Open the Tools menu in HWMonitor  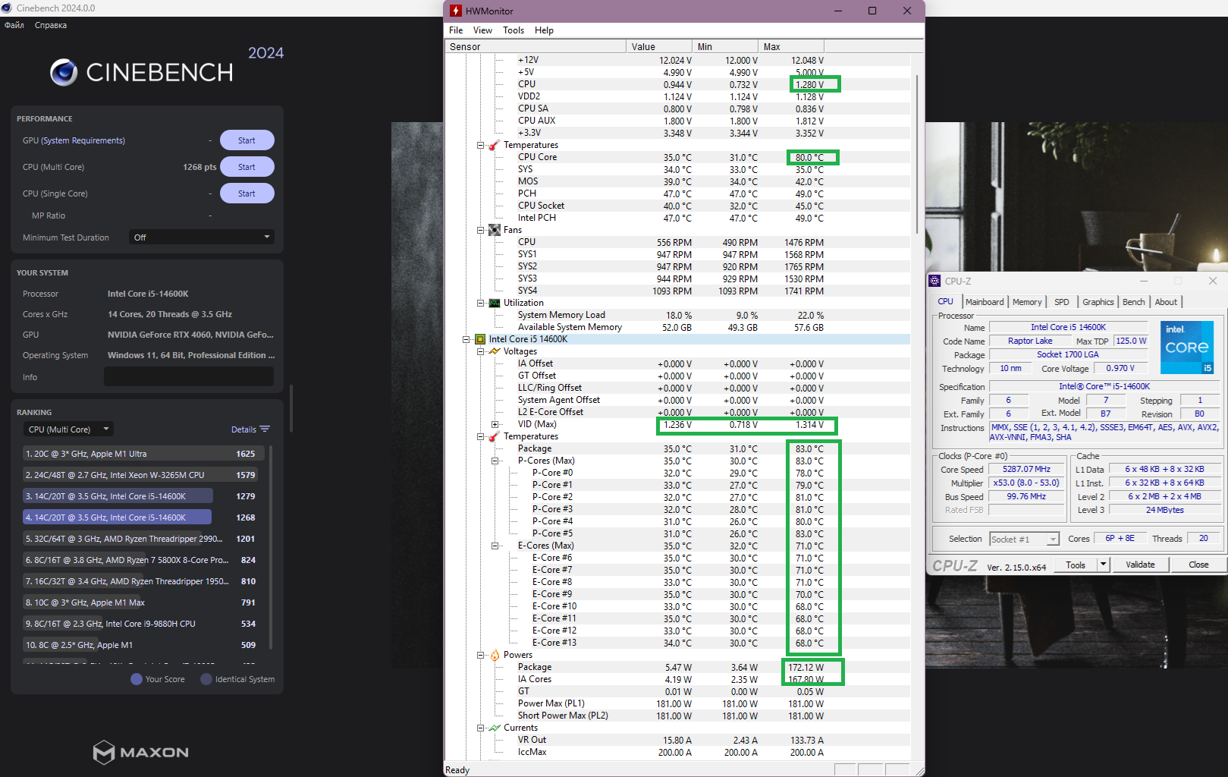click(513, 30)
